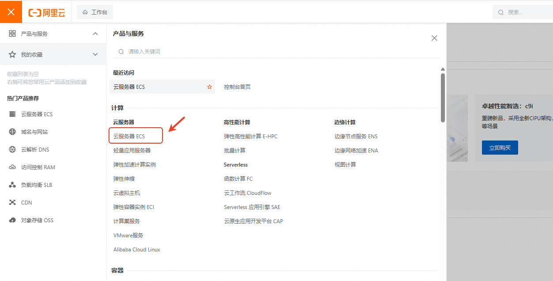
Task: Open Serverless 应用引擎 SAE
Action: point(252,207)
